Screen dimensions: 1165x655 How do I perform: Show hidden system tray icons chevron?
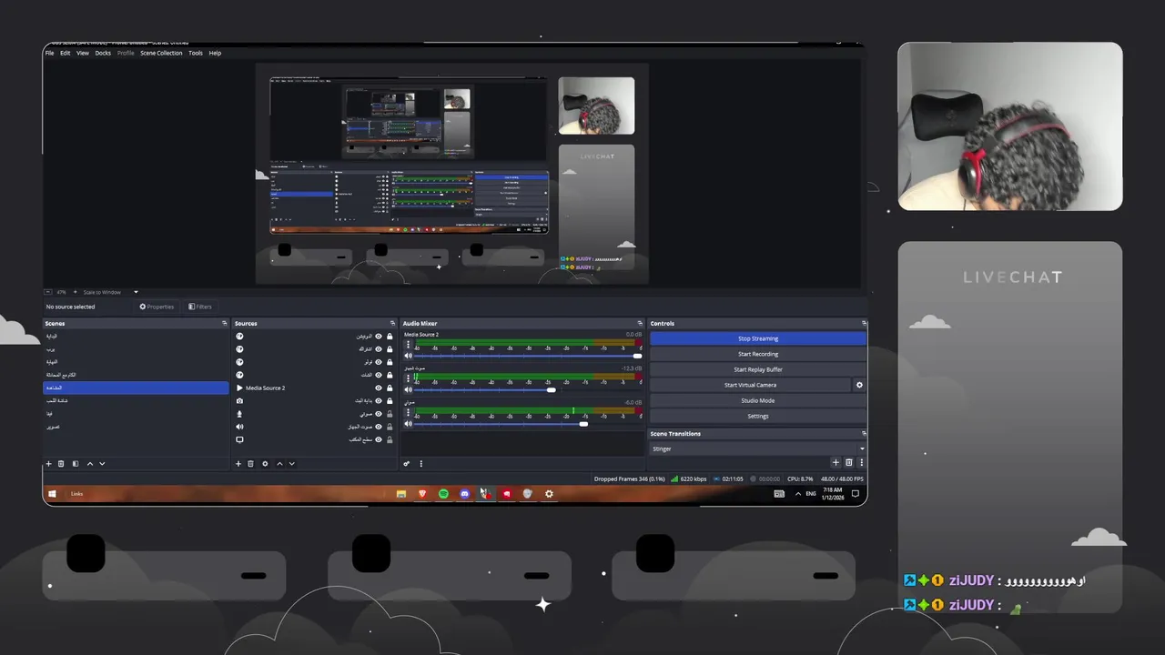click(798, 494)
